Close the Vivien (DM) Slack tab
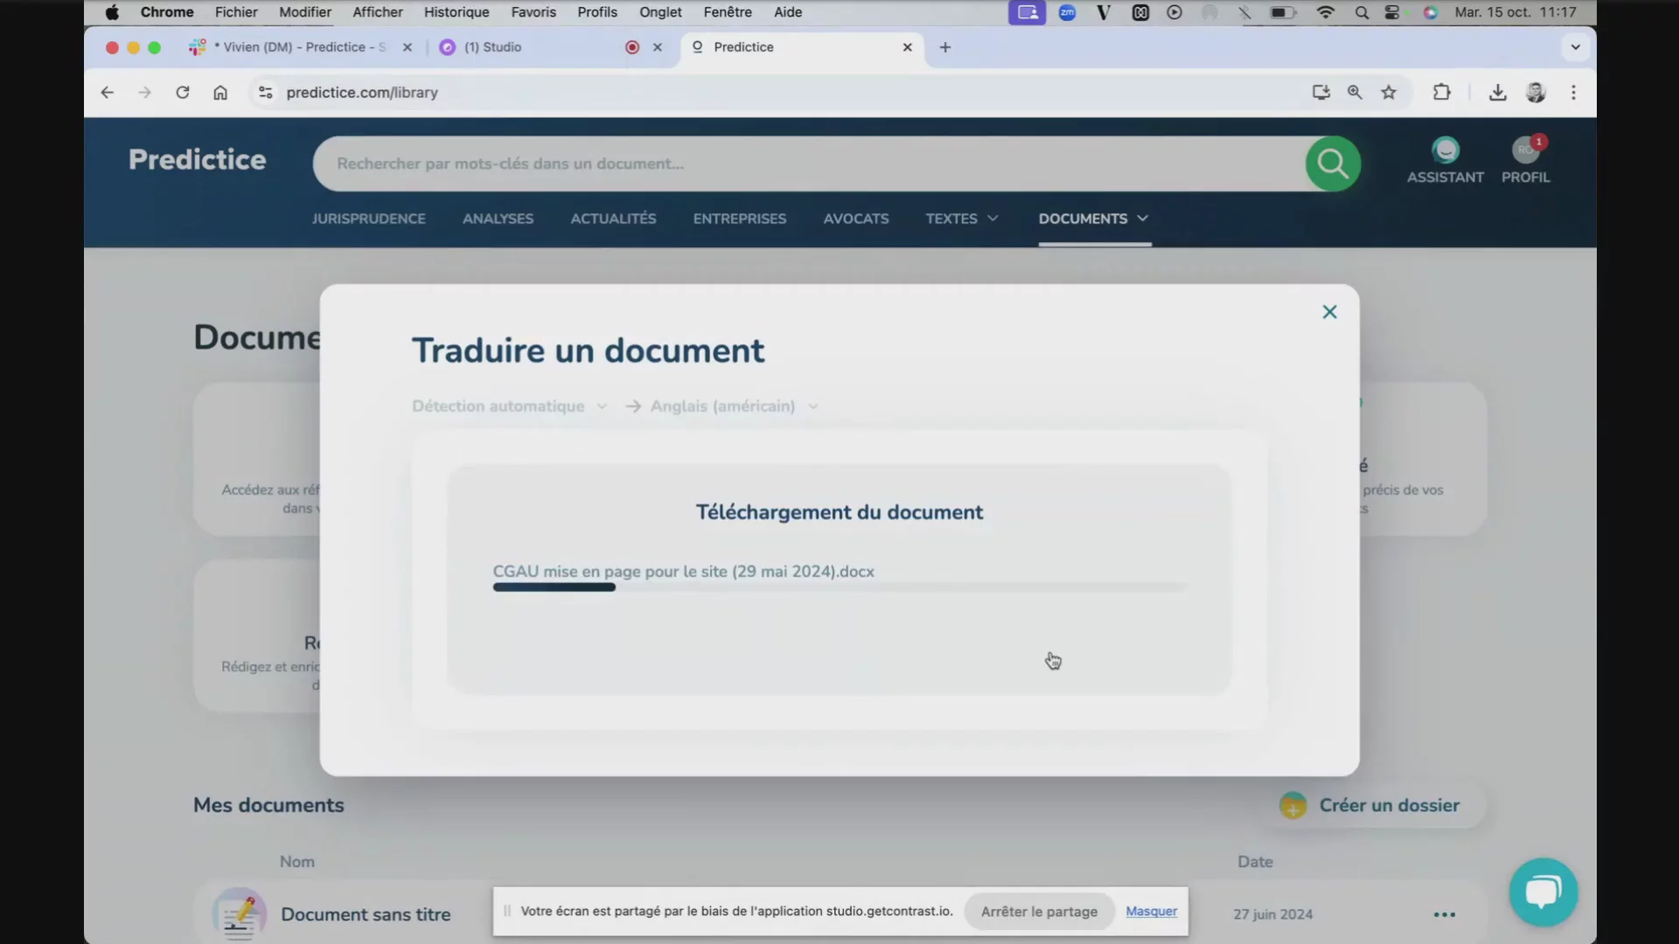This screenshot has width=1679, height=944. (x=407, y=47)
